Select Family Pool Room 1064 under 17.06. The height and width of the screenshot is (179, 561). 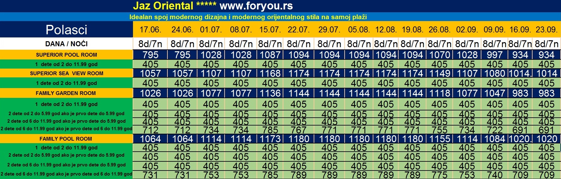pyautogui.click(x=150, y=139)
